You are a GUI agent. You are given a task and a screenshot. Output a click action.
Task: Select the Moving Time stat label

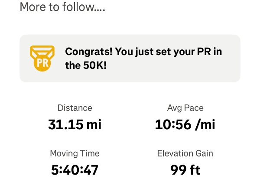[x=75, y=153]
